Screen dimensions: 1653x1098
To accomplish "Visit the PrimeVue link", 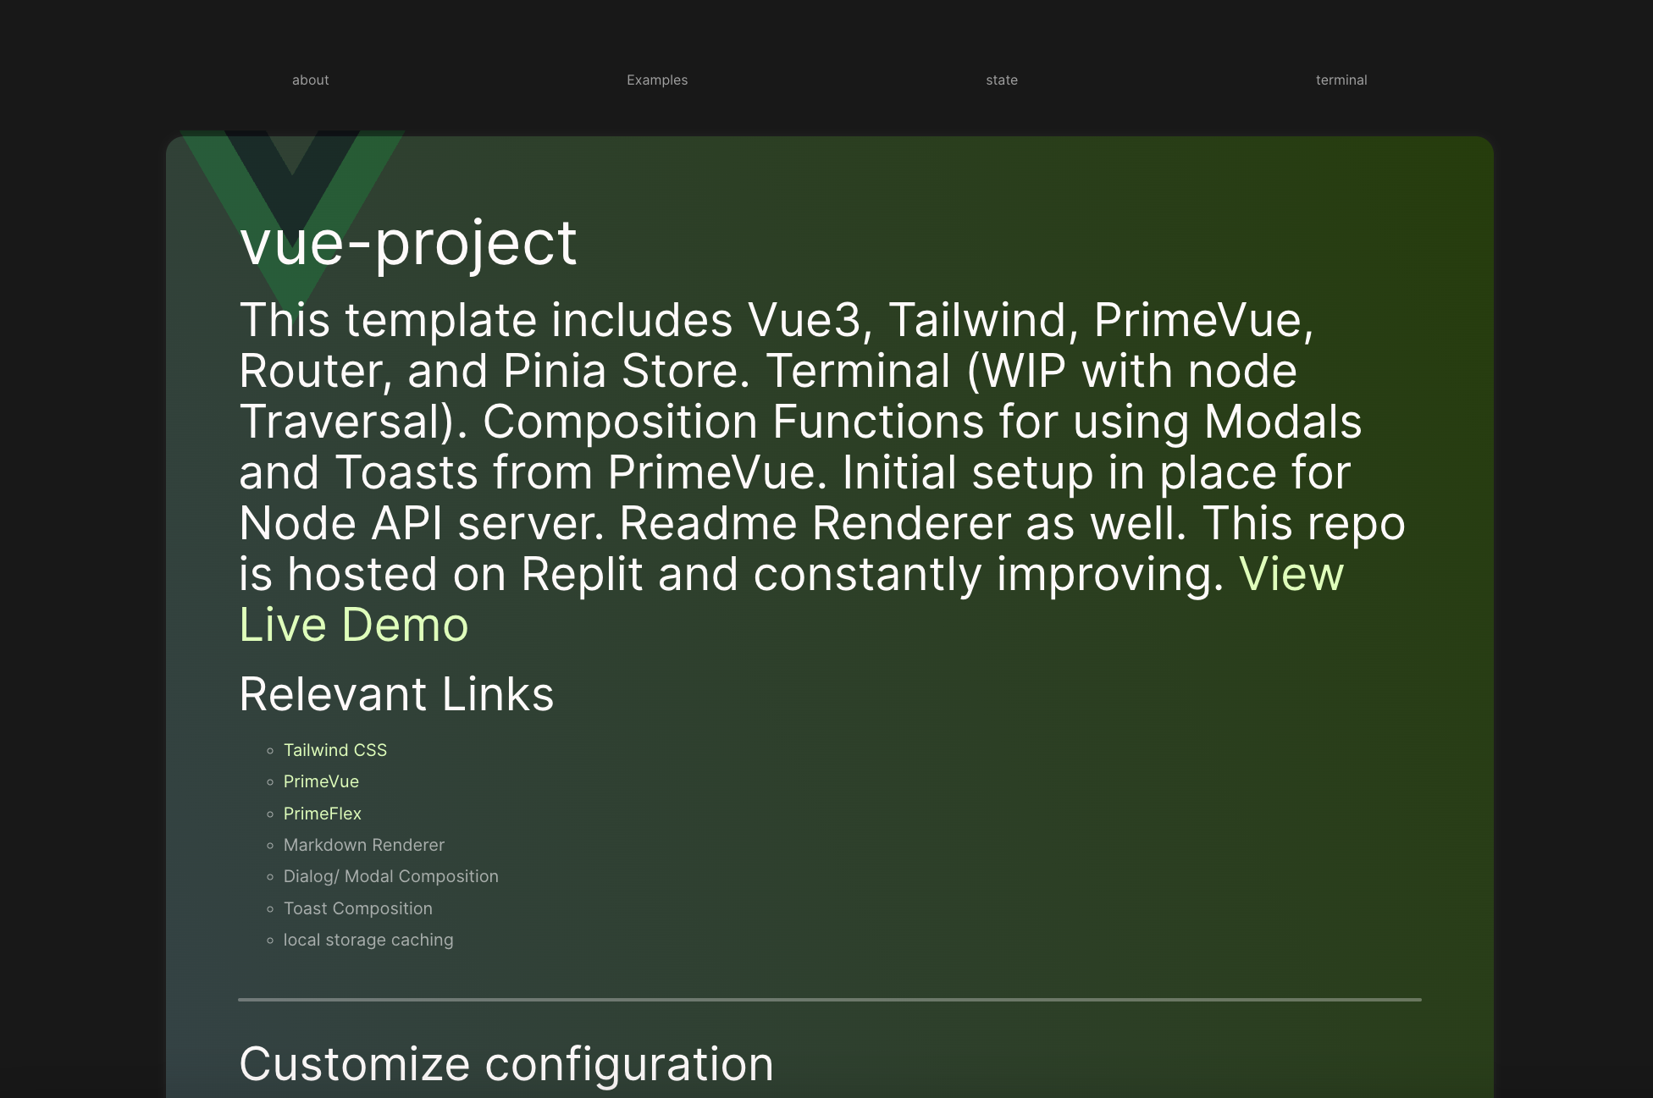I will point(321,781).
